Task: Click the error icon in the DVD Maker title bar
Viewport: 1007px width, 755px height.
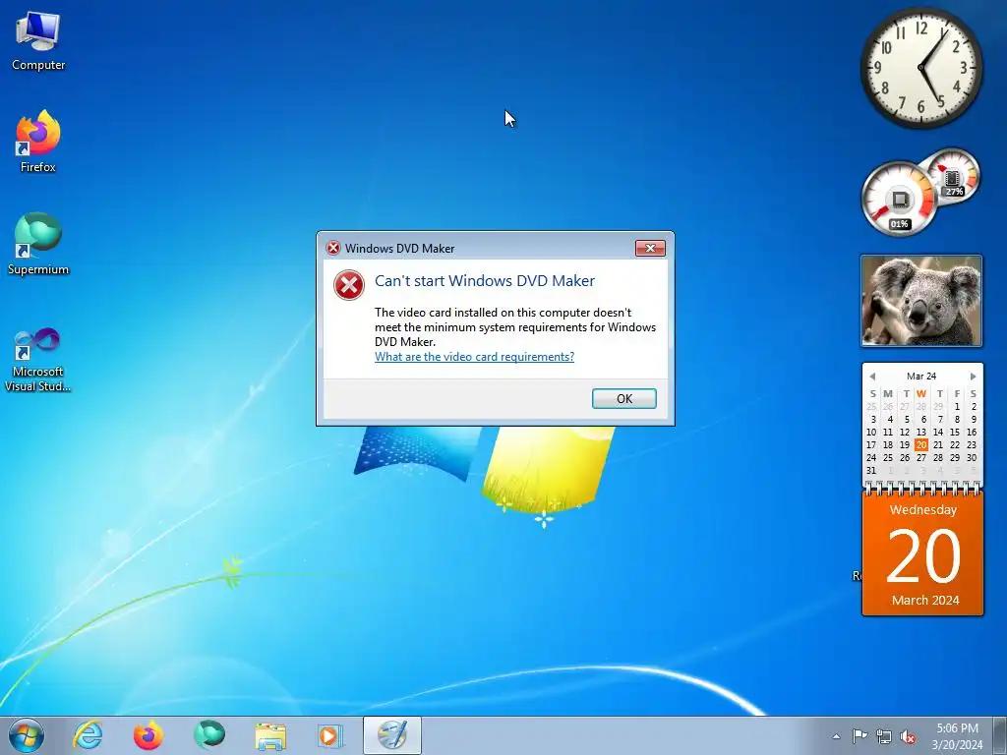Action: 332,249
